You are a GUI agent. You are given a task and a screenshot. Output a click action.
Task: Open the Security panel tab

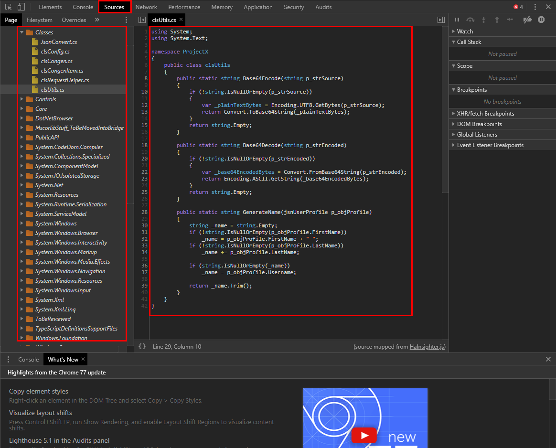coord(294,7)
